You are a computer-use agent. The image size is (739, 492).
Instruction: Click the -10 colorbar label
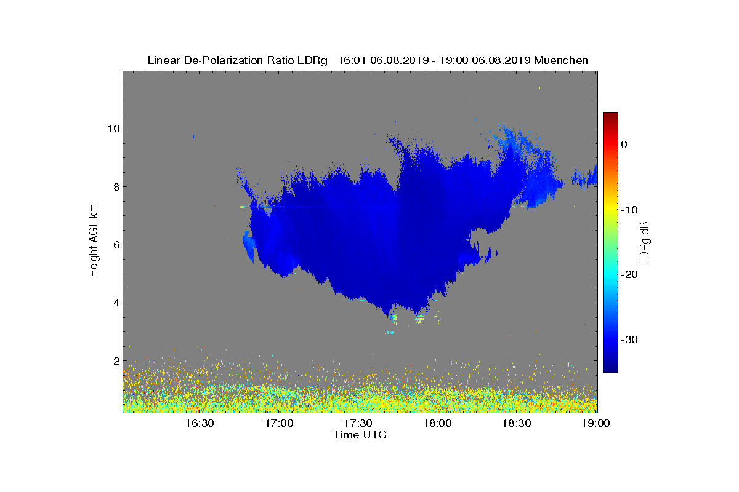629,210
